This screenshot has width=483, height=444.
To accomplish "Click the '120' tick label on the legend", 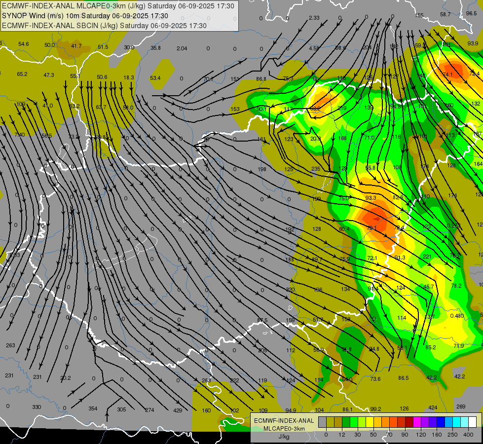I will [421, 435].
